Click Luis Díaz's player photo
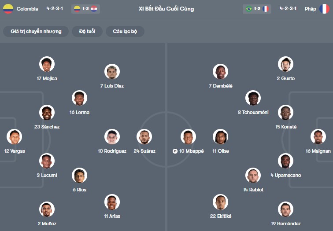The width and height of the screenshot is (333, 231). tap(112, 72)
